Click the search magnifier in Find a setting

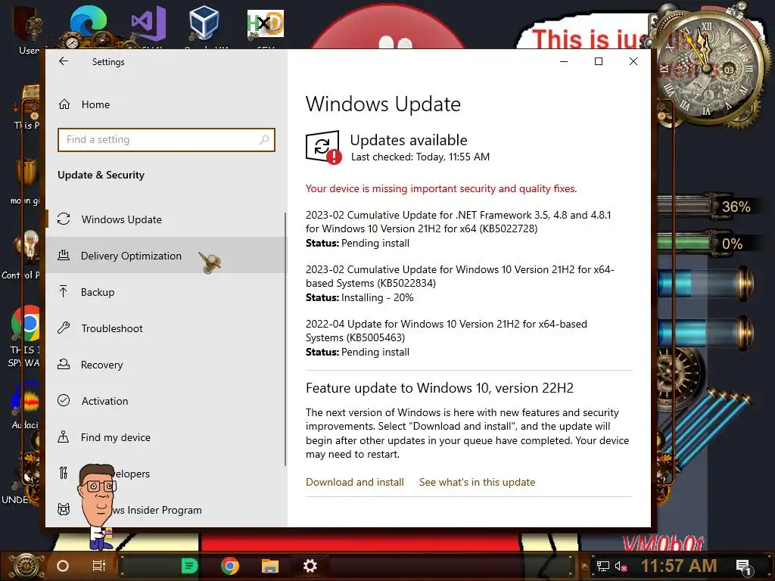coord(264,139)
